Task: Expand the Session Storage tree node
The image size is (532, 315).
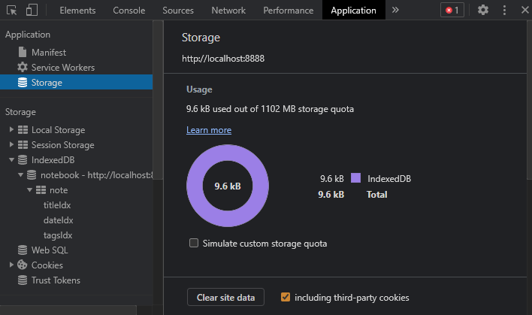Action: [11, 145]
